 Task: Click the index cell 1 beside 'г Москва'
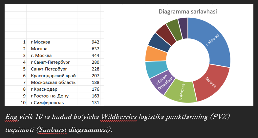(15, 42)
